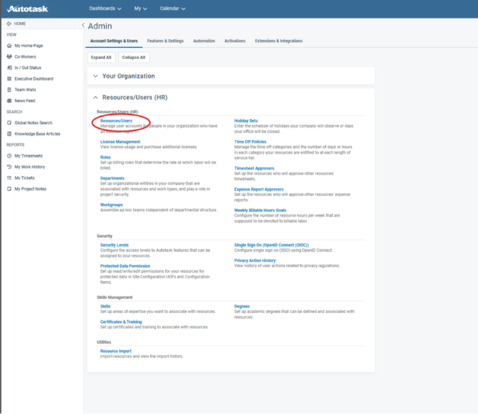The width and height of the screenshot is (478, 414).
Task: Click the Autotask logo
Action: coord(27,9)
